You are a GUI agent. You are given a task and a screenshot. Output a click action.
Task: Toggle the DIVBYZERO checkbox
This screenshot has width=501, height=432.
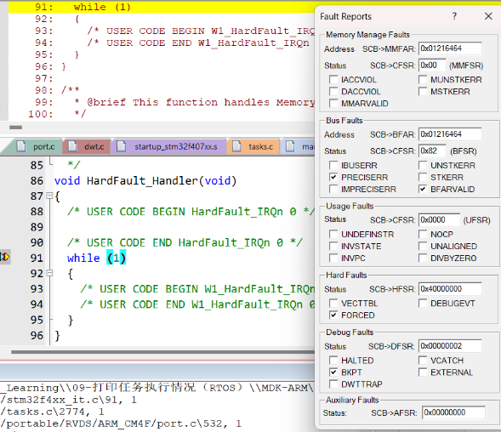pyautogui.click(x=423, y=258)
